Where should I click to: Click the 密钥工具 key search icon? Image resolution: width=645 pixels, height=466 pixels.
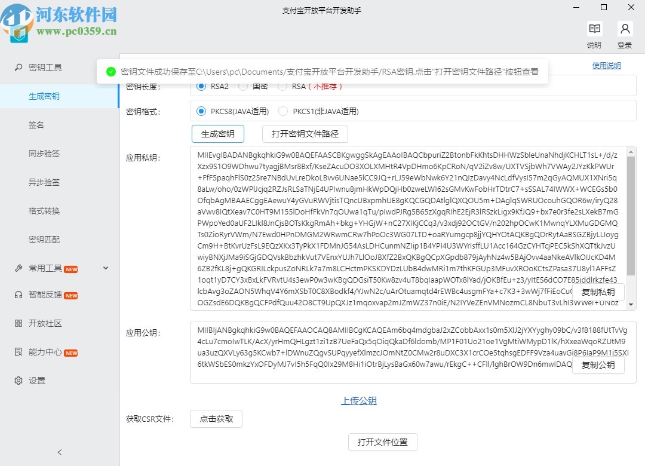(x=19, y=67)
